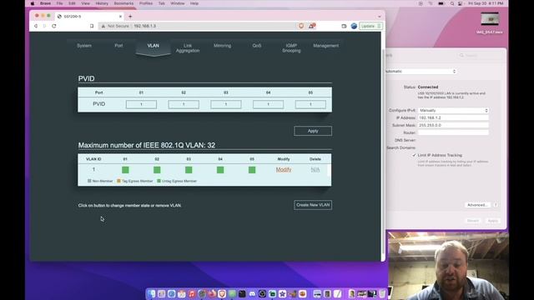Image resolution: width=534 pixels, height=300 pixels.
Task: Open the Apple menu
Action: click(33, 3)
